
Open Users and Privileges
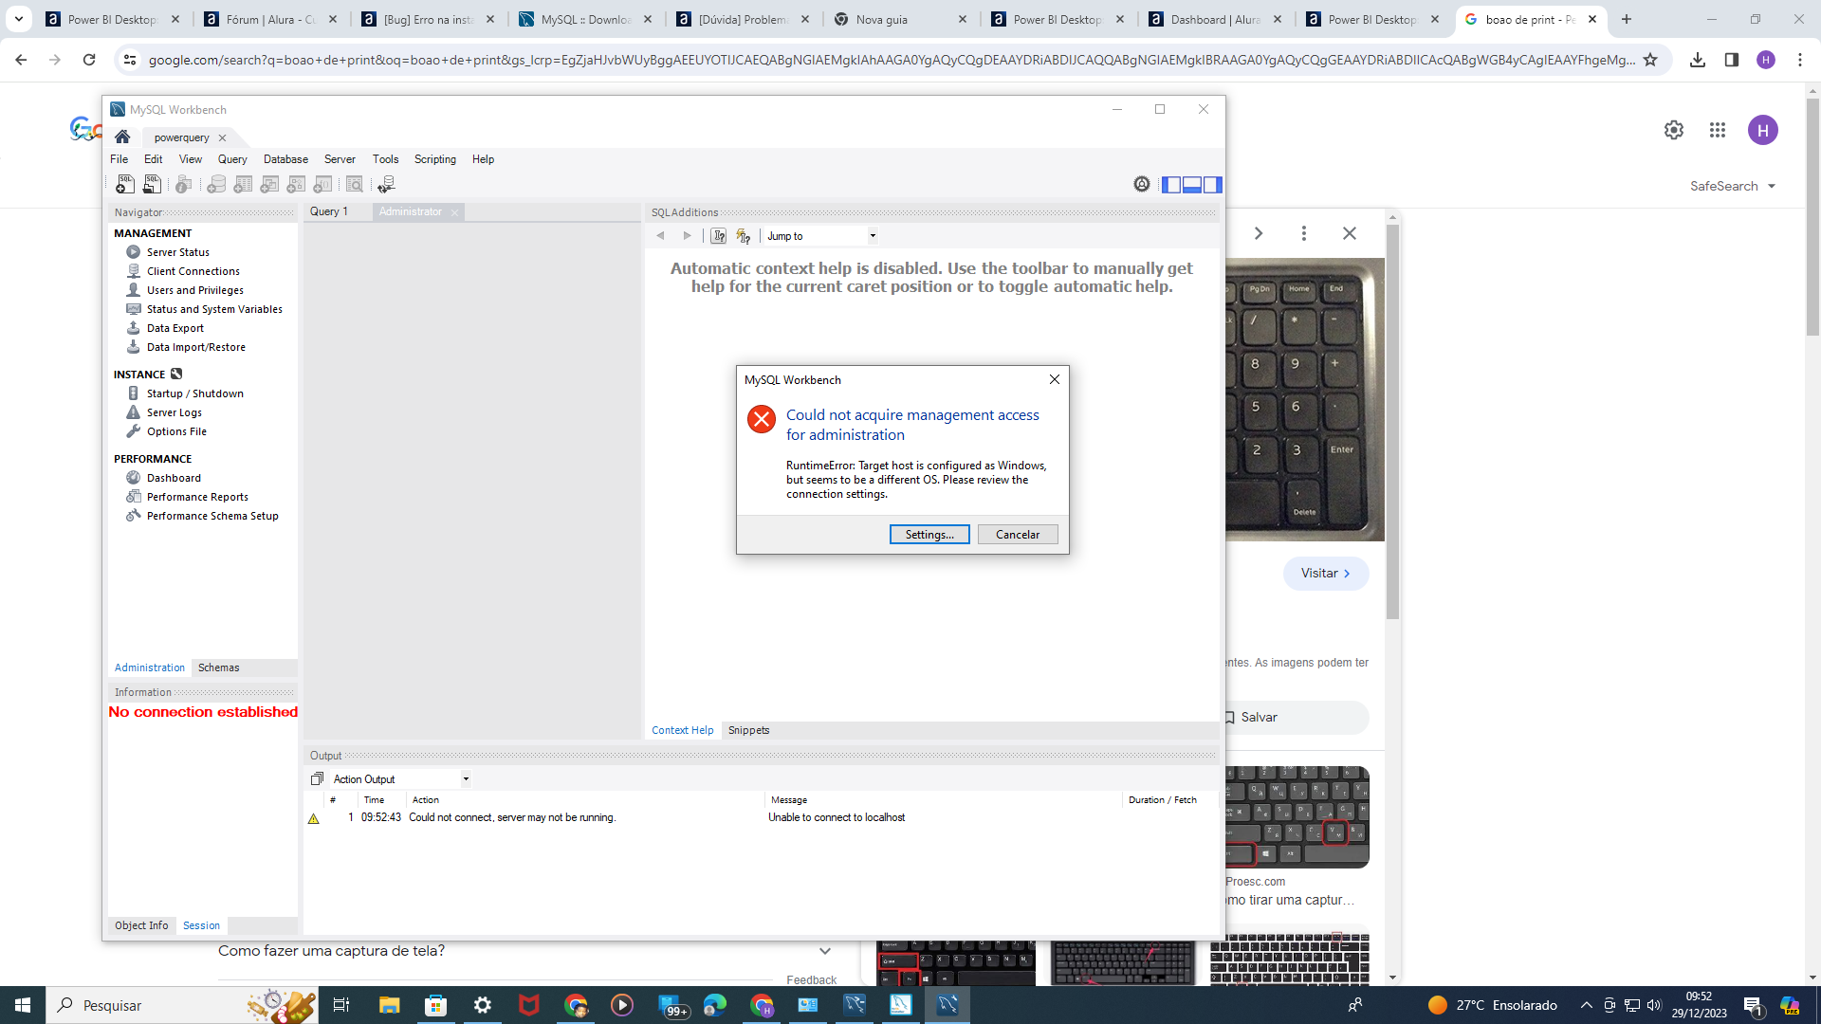coord(195,290)
